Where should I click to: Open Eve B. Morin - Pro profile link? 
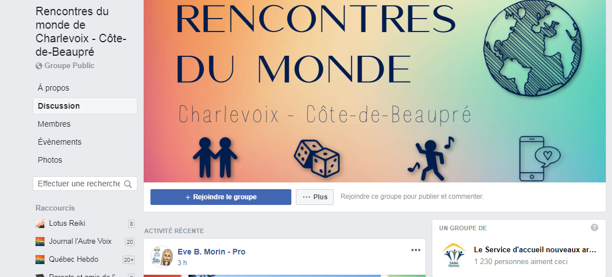point(211,252)
